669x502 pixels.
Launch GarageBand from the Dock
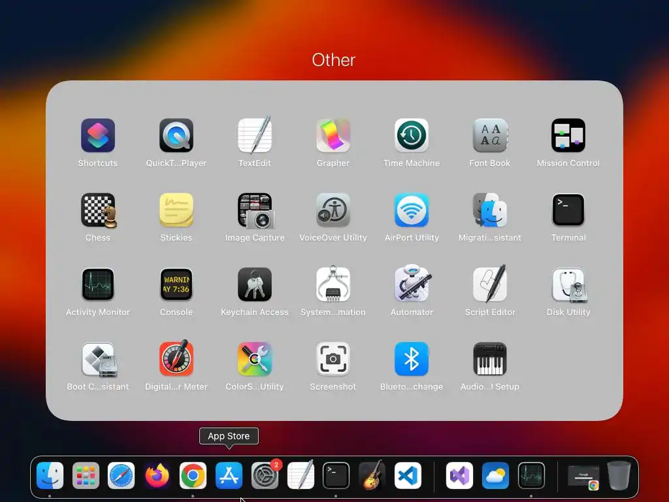click(x=372, y=475)
